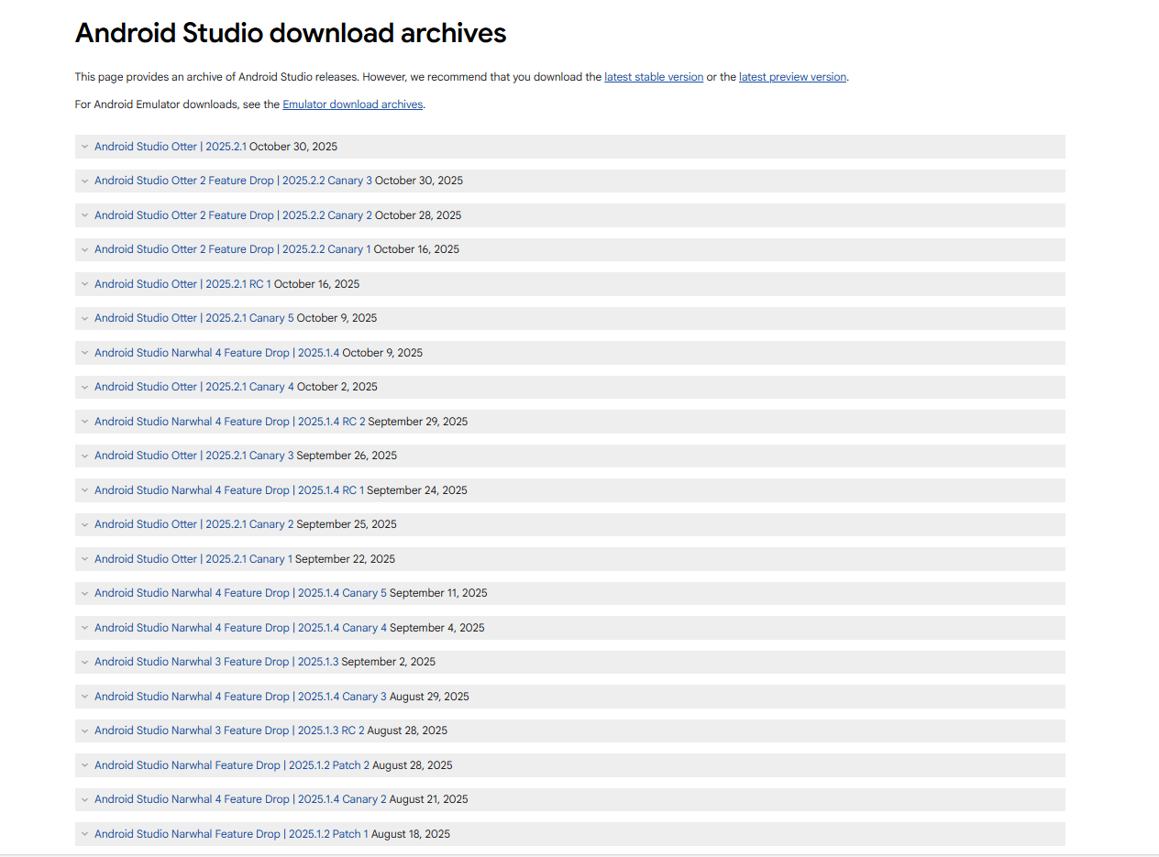This screenshot has width=1159, height=857.
Task: Expand chevron beside Narwhal 4 Feature Drop RC 1
Action: coord(84,490)
